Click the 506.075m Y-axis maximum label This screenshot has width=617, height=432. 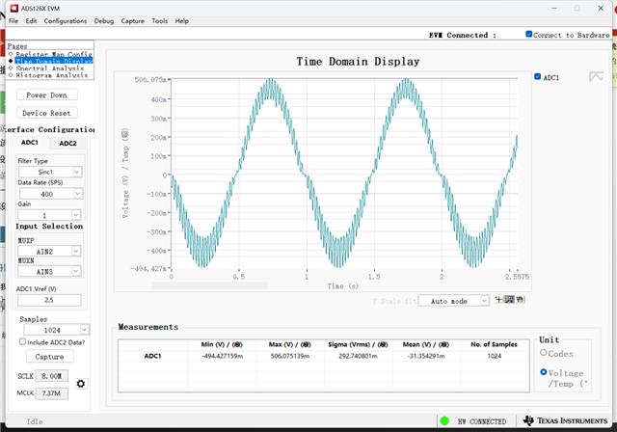(x=150, y=80)
